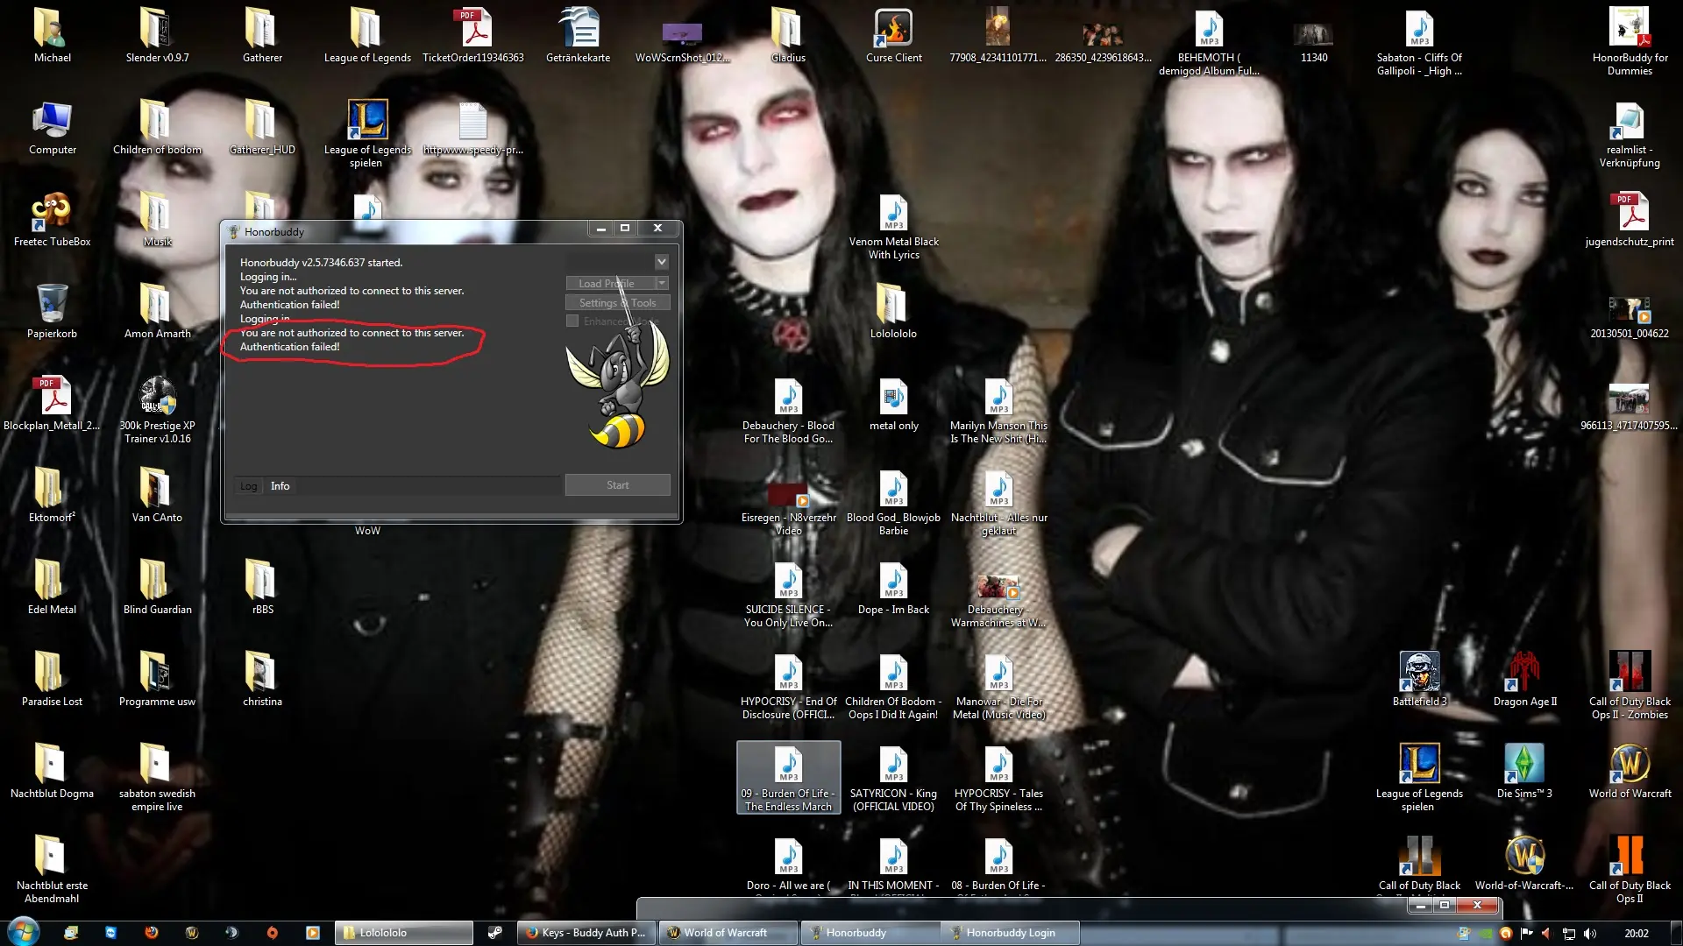
Task: Play Venom Metal Black With Lyrics MP3
Action: point(893,226)
